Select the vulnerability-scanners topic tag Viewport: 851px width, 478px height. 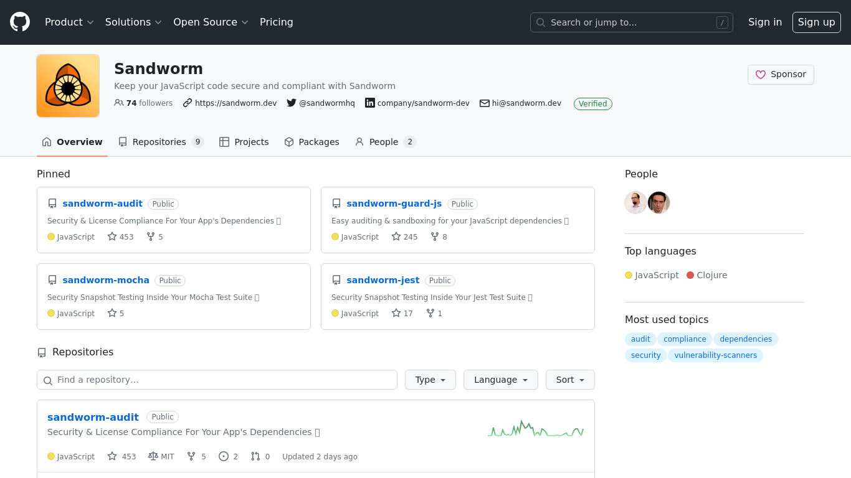coord(715,355)
